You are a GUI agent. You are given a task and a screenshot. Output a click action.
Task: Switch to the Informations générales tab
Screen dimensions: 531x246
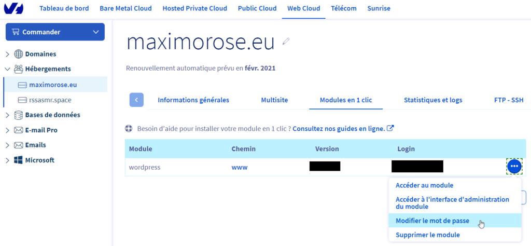[x=193, y=100]
